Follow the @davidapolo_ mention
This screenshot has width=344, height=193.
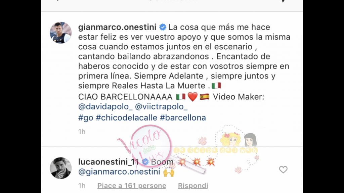point(105,107)
